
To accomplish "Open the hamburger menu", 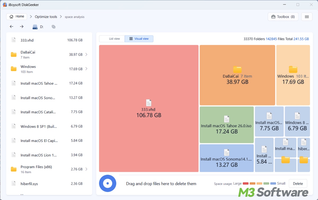I will pyautogui.click(x=307, y=17).
